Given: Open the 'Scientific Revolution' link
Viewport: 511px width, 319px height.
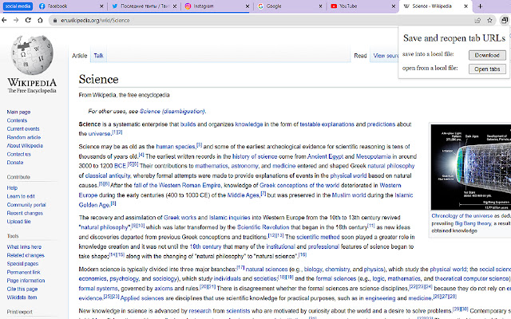Looking at the screenshot, I should click(x=262, y=226).
